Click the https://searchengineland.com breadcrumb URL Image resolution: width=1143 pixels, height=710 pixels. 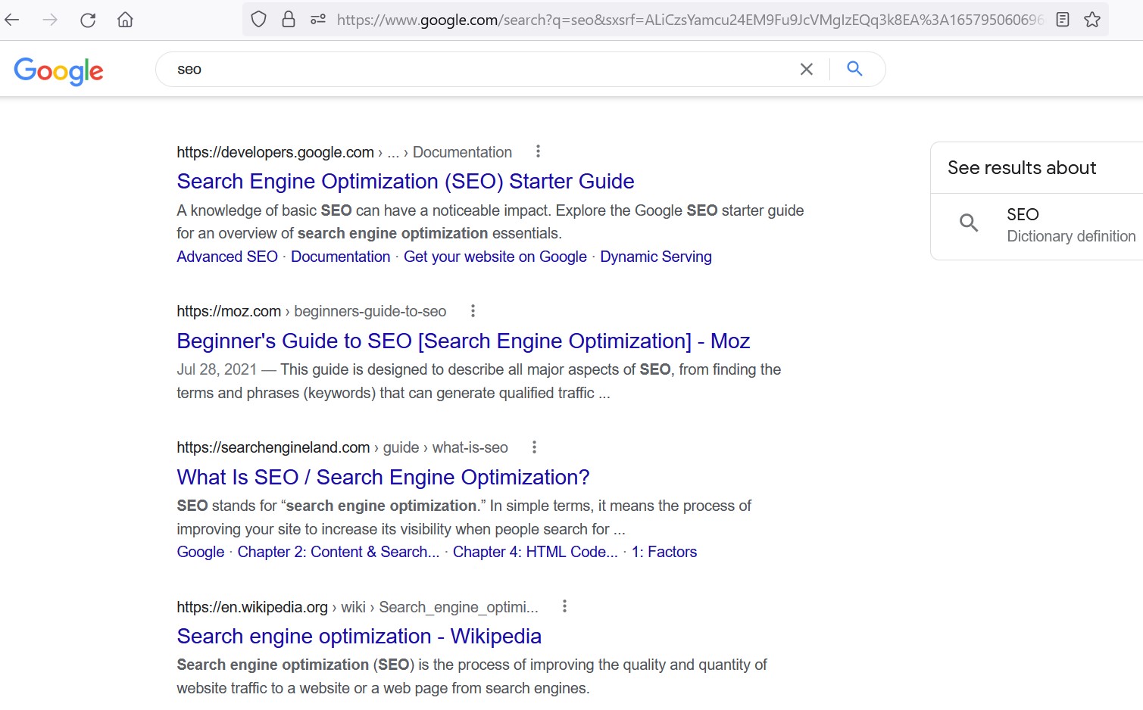[x=273, y=447]
